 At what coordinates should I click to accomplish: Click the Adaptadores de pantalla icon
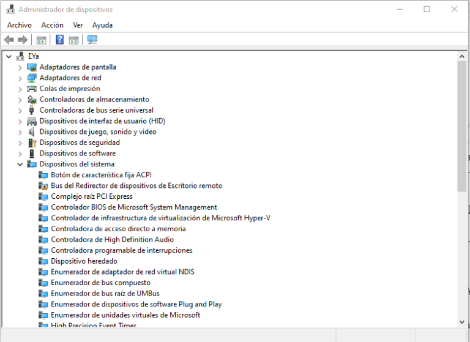click(32, 67)
